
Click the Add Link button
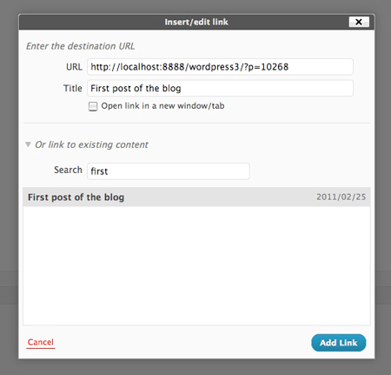[339, 343]
